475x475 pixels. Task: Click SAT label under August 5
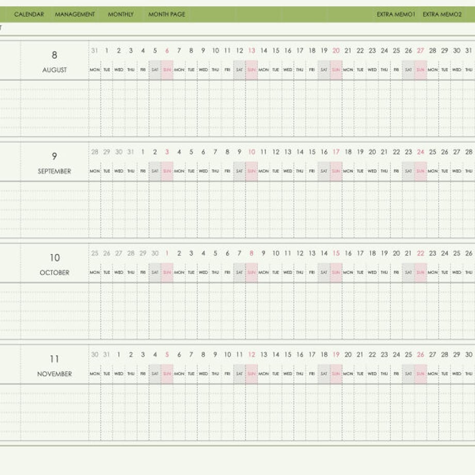[x=155, y=70]
